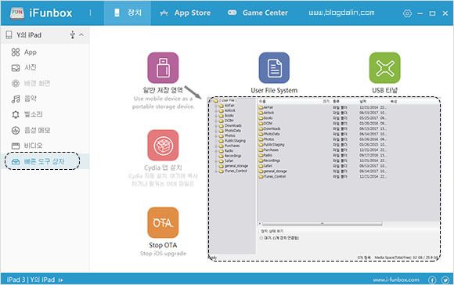Click the iFunbox logo icon
454x285 pixels.
coord(17,13)
